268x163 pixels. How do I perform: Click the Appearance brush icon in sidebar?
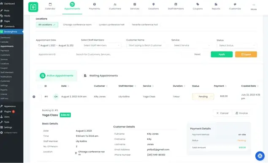[x=2, y=106]
